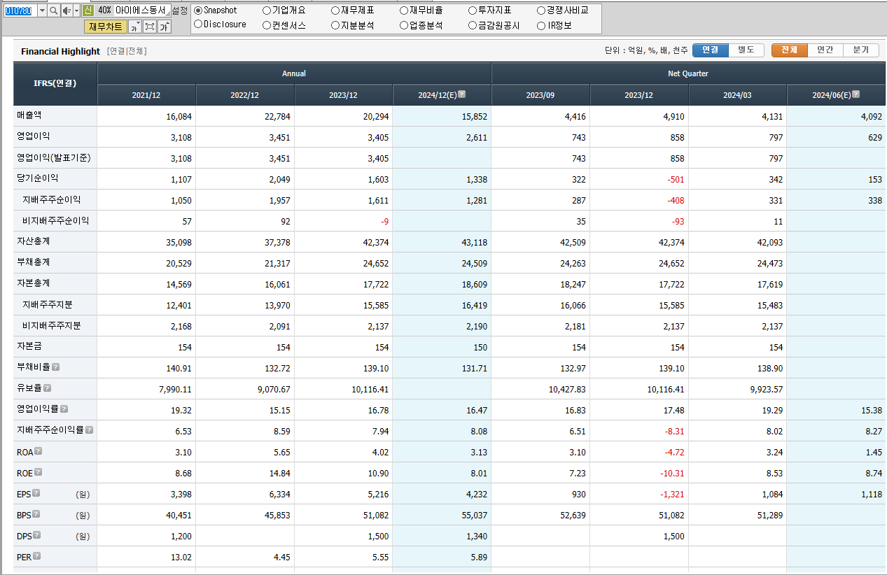Switch to 별도 separate tab
This screenshot has width=887, height=575.
point(746,50)
